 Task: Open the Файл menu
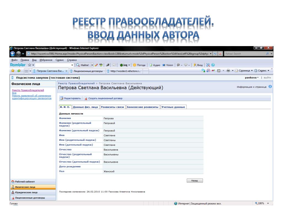pyautogui.click(x=14, y=60)
